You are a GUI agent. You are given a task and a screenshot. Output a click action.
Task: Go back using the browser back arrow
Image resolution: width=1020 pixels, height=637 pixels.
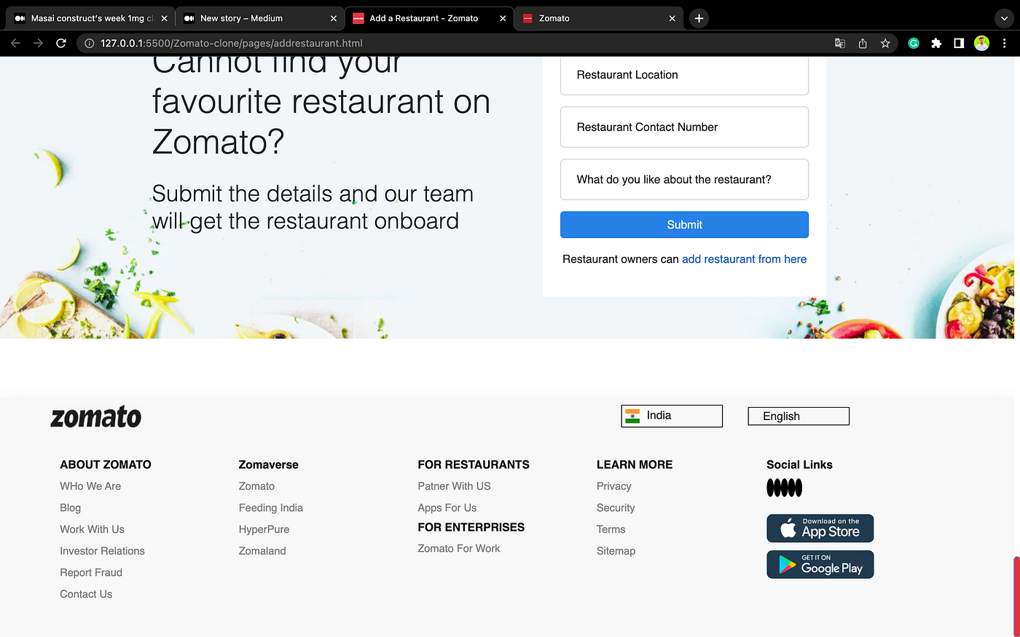(x=15, y=44)
